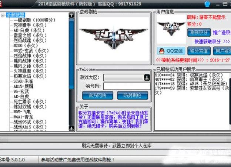Click 407****62 获得：幽冥毒王 record
The height and width of the screenshot is (167, 231).
coord(189,80)
